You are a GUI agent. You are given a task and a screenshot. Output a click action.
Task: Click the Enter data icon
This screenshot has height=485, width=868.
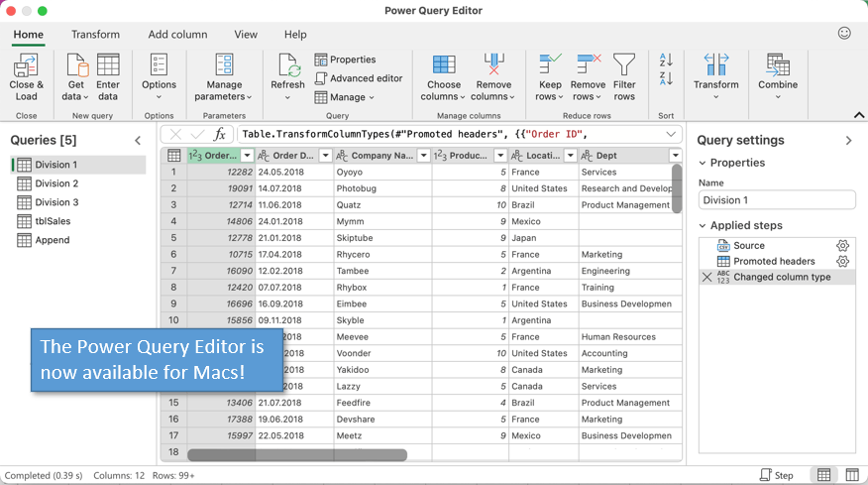(108, 66)
